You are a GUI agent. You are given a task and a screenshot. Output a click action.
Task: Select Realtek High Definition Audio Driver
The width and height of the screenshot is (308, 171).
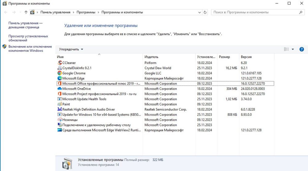coord(89,109)
